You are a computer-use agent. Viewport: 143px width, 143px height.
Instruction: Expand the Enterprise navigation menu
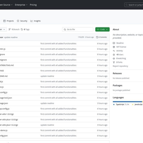[x=21, y=5]
